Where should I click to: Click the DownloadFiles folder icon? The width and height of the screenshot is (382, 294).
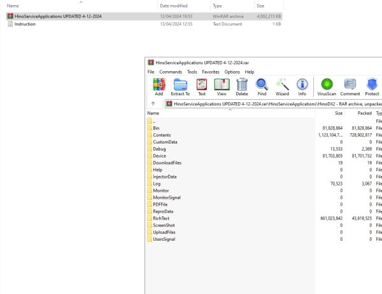150,163
